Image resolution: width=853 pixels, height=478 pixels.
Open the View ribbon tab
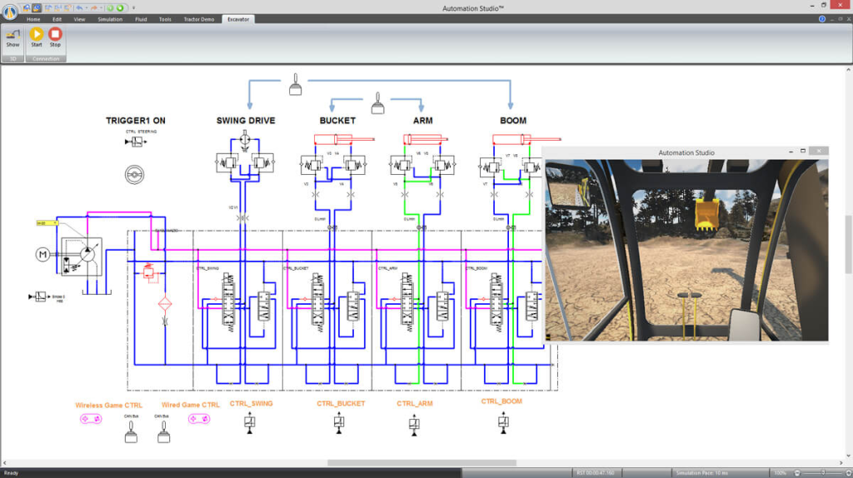coord(79,19)
